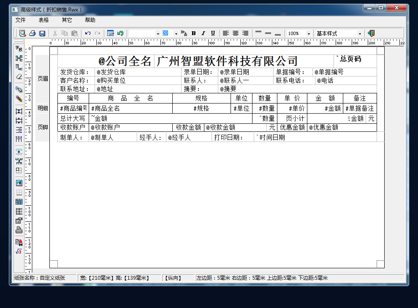Click the printer icon in toolbar
Screen dimensions: 418x308
pos(32,33)
